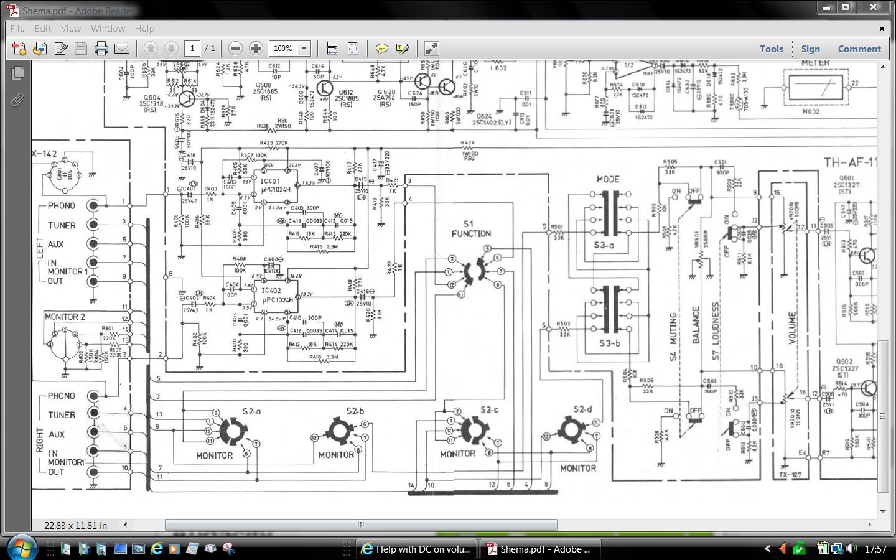Open the Window menu
The width and height of the screenshot is (896, 560).
tap(108, 29)
